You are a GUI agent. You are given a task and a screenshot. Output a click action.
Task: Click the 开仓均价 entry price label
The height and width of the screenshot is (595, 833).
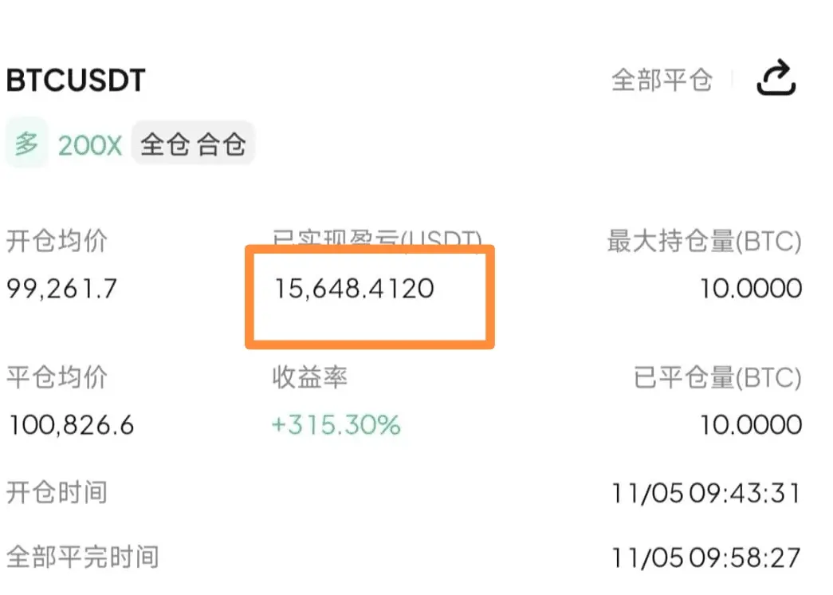pyautogui.click(x=57, y=241)
